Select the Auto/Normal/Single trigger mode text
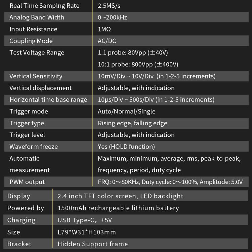252x252 pixels. (126, 111)
